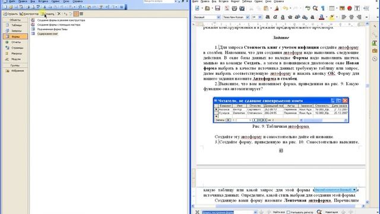
Task: Toggle italic formatting in Writer
Action: point(275,17)
